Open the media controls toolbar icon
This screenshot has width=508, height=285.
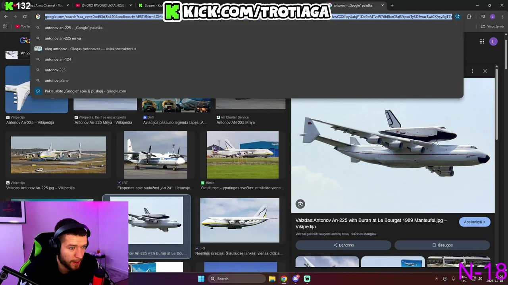click(483, 17)
